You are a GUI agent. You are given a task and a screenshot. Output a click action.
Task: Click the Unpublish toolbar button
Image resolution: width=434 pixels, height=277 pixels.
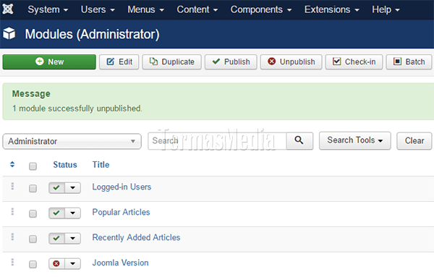[x=292, y=61]
